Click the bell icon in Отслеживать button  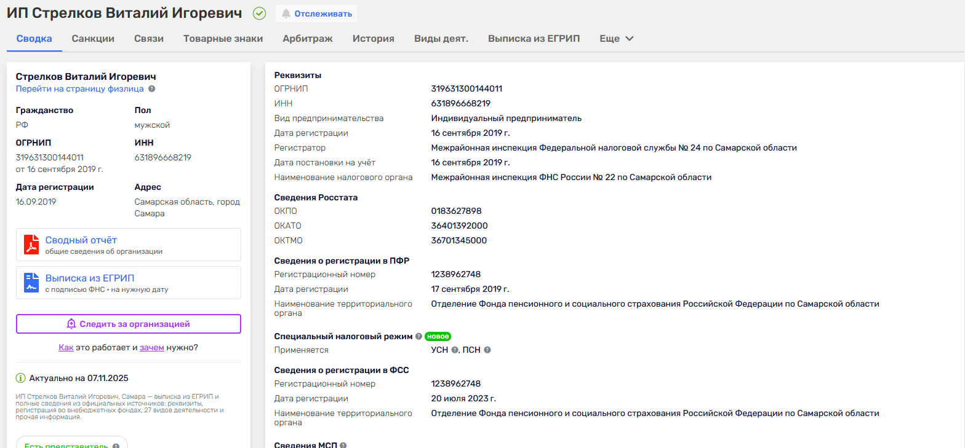click(286, 14)
